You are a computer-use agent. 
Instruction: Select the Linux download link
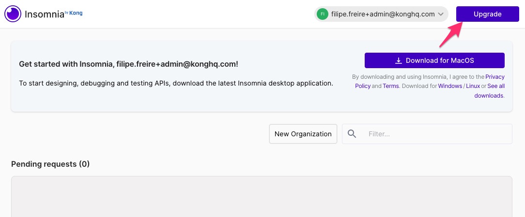coord(473,86)
